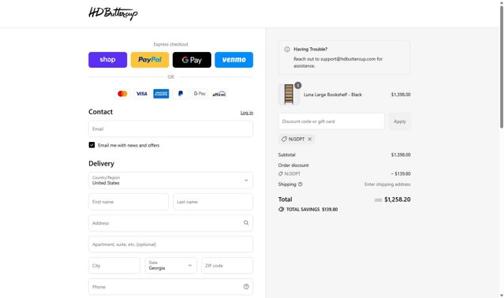Screen dimensions: 504x298
Task: Click the Mastercard payment icon
Action: click(x=122, y=94)
